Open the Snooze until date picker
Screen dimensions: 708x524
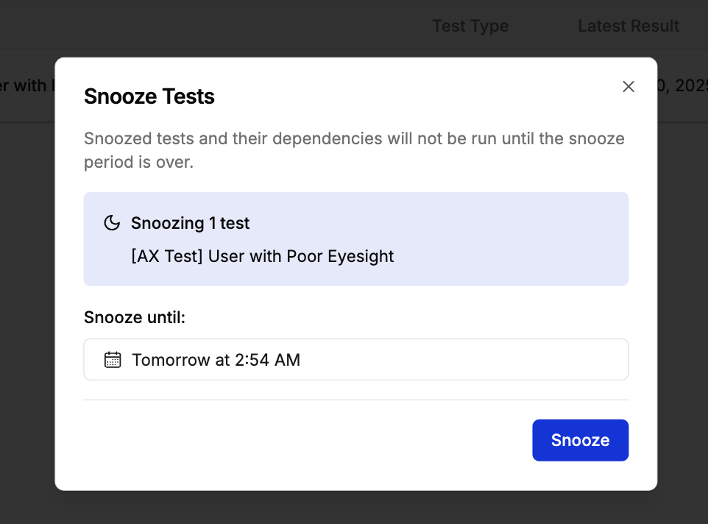tap(355, 359)
